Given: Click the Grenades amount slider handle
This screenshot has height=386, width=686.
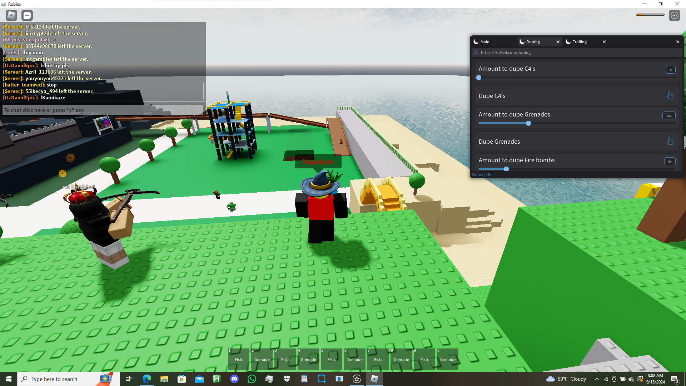Looking at the screenshot, I should [528, 123].
